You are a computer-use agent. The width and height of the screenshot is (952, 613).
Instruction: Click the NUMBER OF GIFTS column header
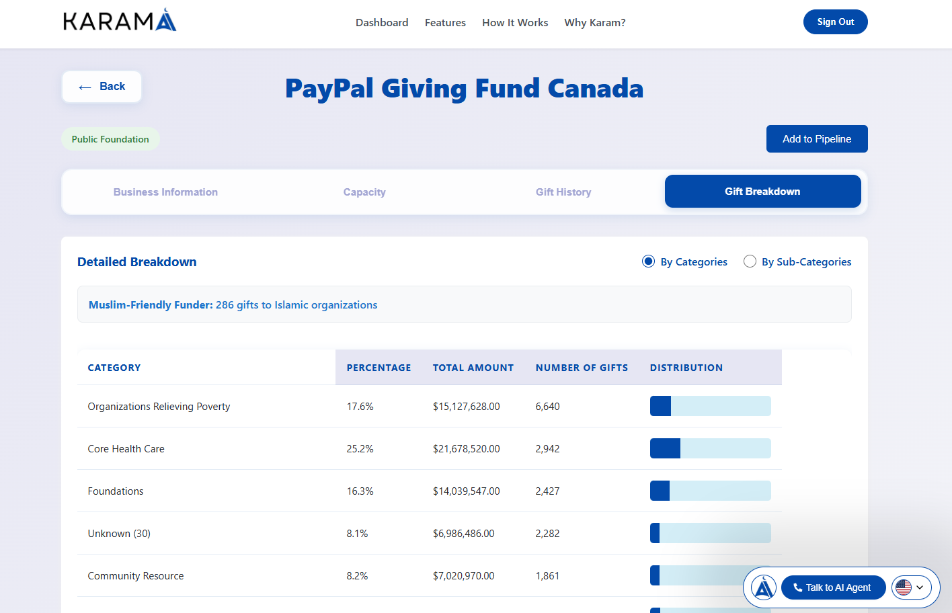click(x=582, y=368)
